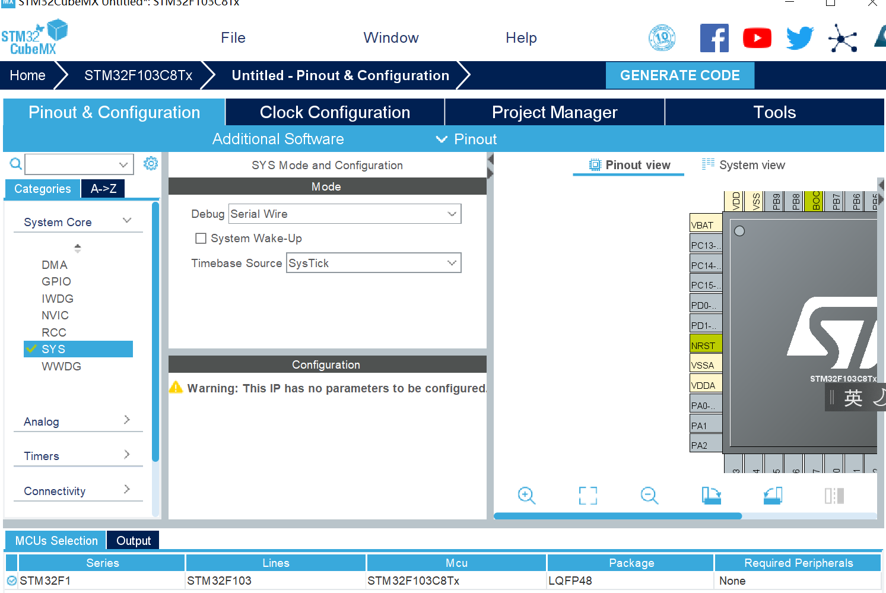Image resolution: width=886 pixels, height=593 pixels.
Task: Click the Chinese IME language indicator
Action: pos(853,397)
